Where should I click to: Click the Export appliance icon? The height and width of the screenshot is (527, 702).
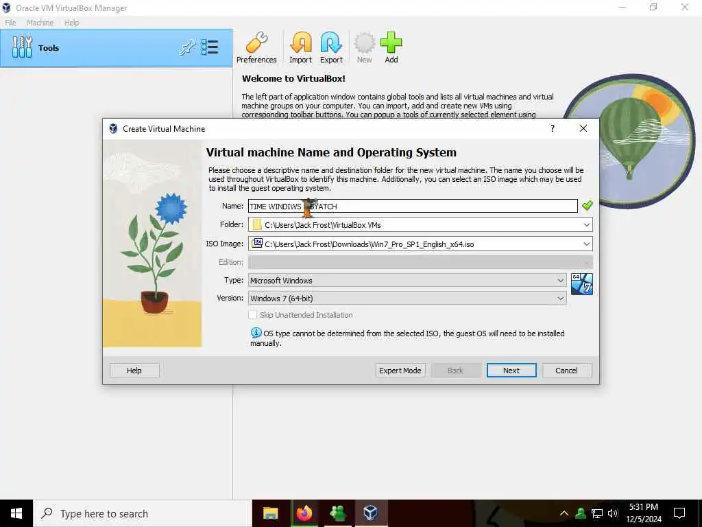pos(331,47)
